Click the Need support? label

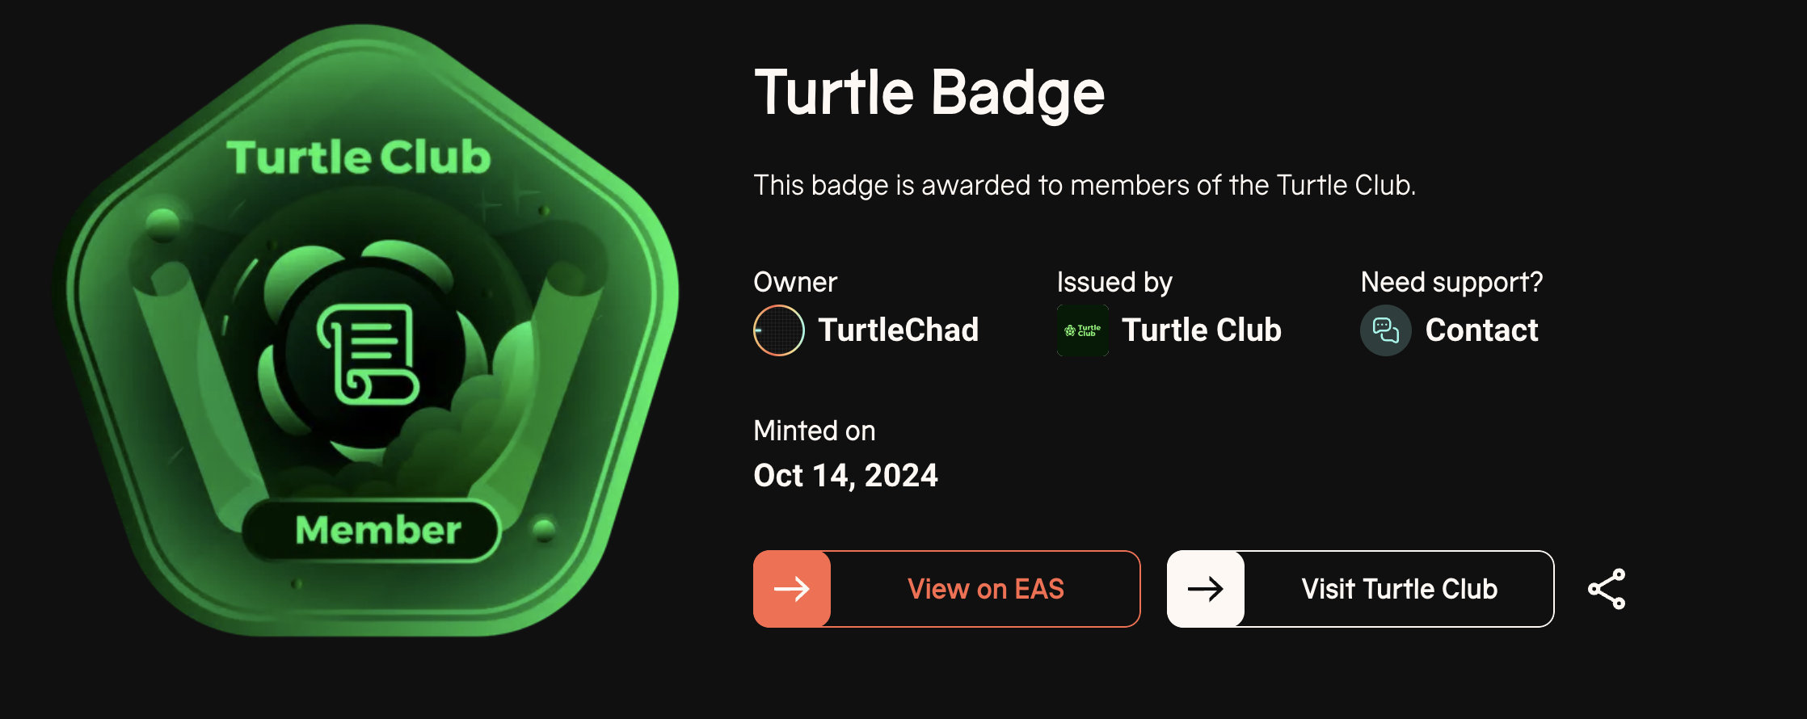click(1451, 282)
